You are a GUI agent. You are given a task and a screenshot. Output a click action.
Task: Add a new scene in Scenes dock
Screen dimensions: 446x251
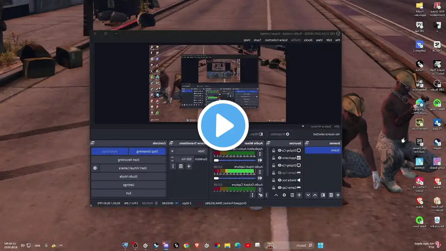(x=338, y=195)
